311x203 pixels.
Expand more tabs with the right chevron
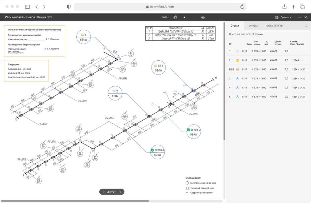tap(307, 26)
